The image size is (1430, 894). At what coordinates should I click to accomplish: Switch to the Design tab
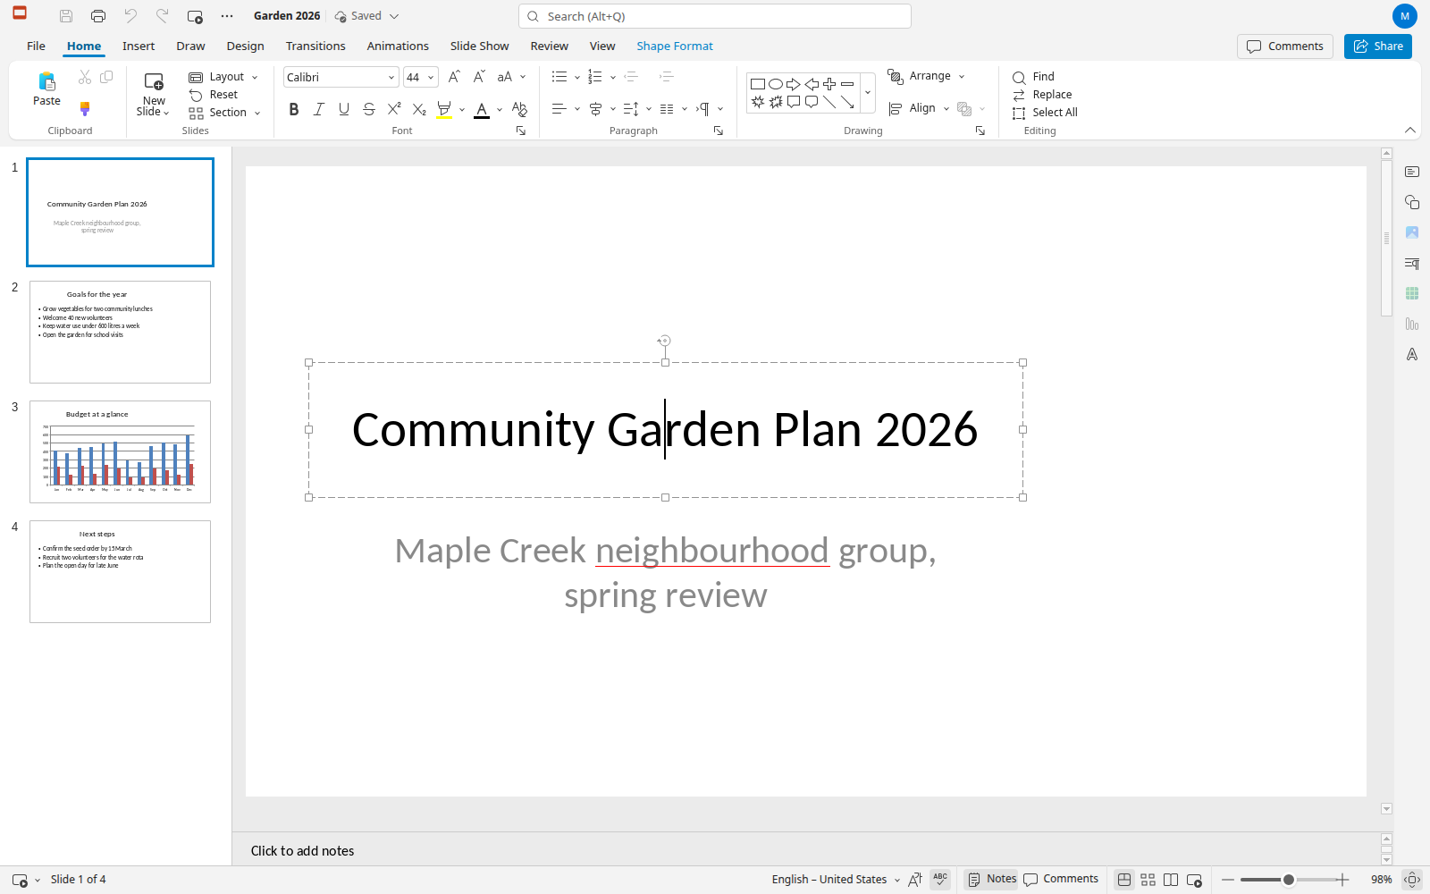245,46
